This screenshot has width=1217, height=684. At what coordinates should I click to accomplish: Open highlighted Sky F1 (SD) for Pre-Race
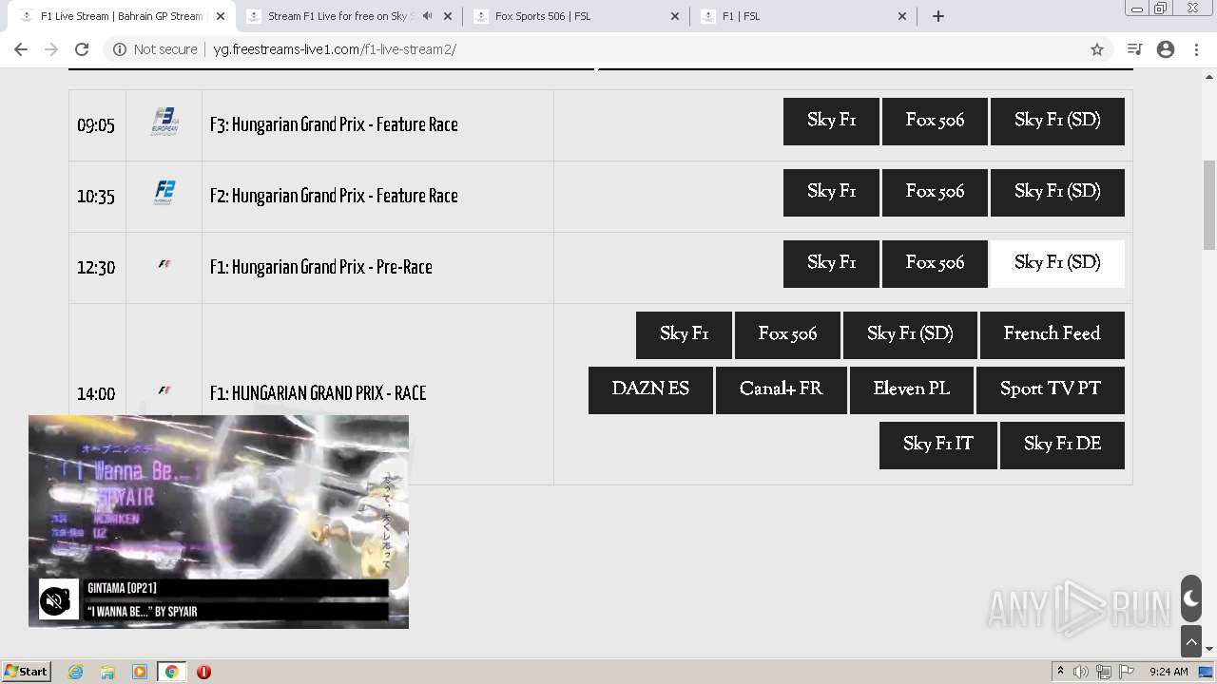coord(1057,263)
